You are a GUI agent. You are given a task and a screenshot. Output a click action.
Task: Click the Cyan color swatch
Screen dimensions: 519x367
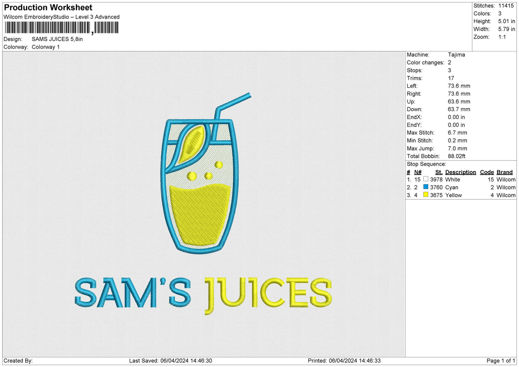[x=426, y=187]
